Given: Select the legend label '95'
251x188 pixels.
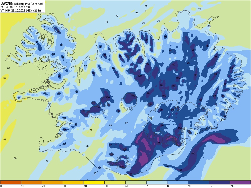Looking at the screenshot, I should pyautogui.click(x=210, y=186).
